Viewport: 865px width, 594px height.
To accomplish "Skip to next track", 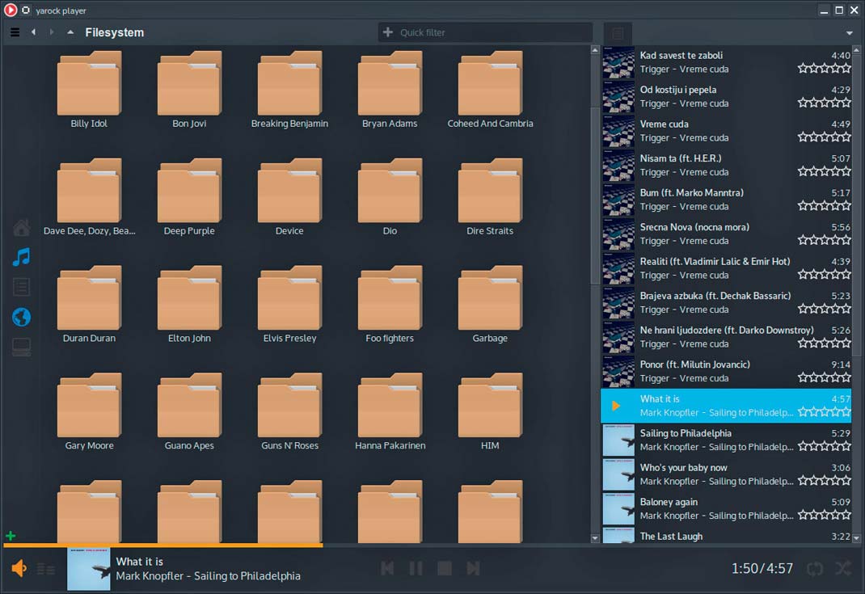I will (473, 568).
